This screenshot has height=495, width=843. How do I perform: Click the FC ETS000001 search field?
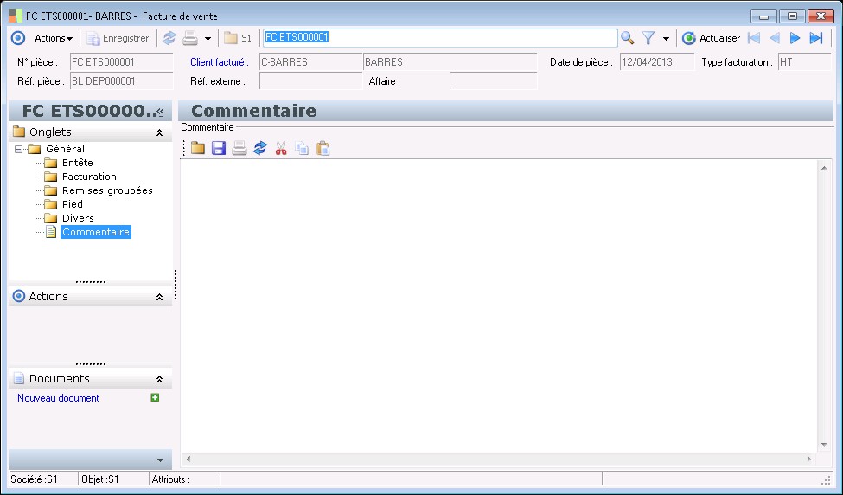[440, 38]
